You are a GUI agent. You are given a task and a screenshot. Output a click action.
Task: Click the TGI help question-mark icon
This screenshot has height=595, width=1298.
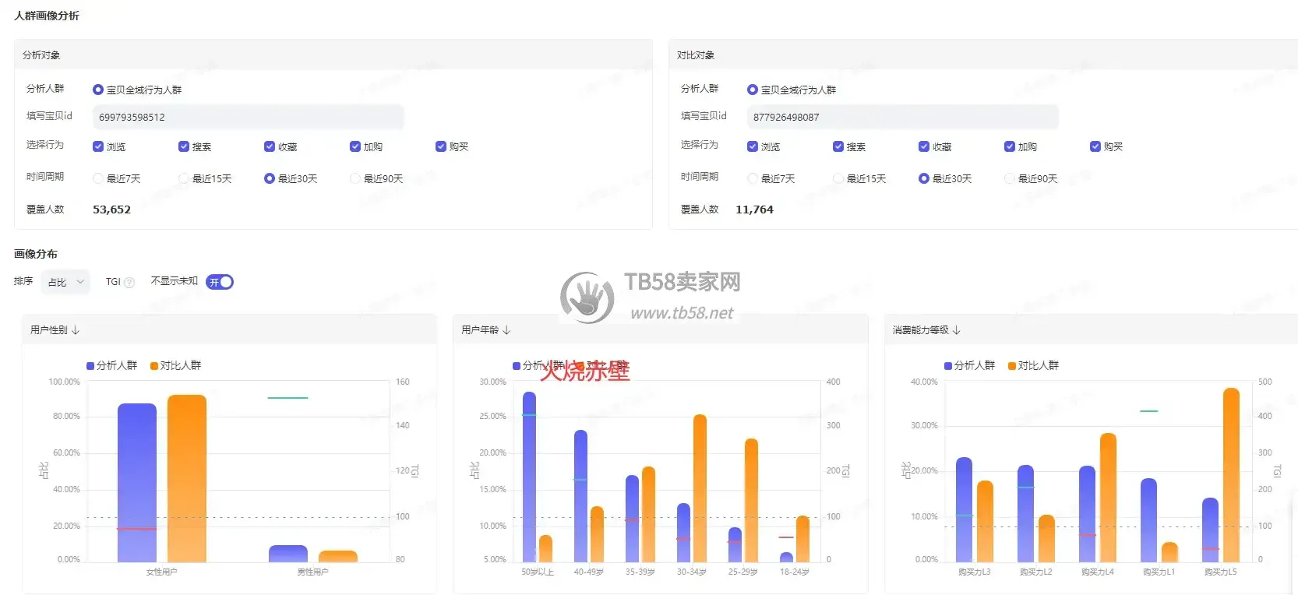click(x=129, y=283)
